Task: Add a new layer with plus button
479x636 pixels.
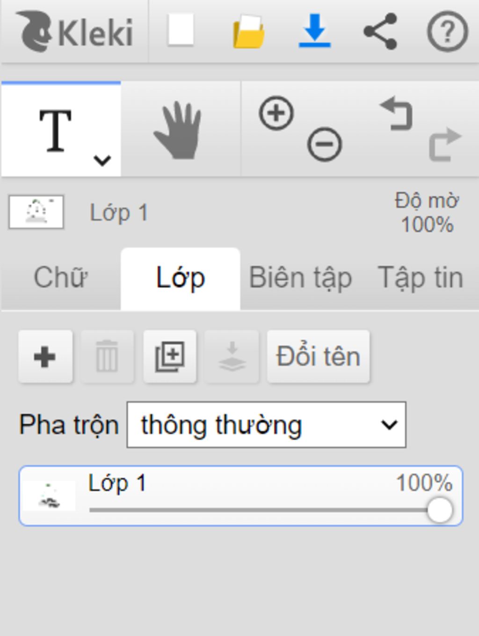Action: (x=45, y=357)
